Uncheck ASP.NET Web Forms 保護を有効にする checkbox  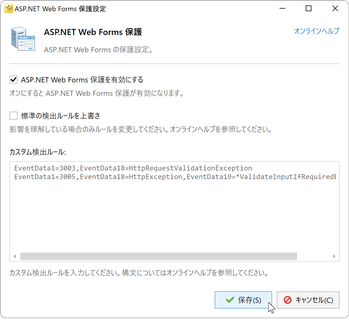pos(13,79)
